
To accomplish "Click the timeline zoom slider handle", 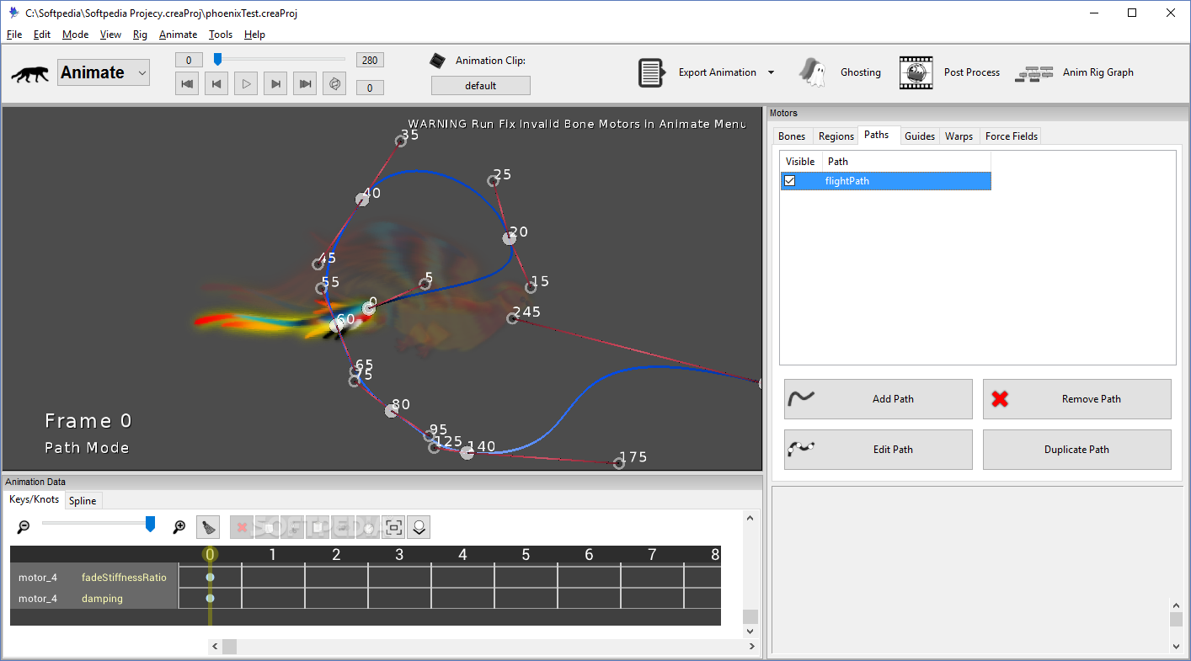I will [150, 525].
